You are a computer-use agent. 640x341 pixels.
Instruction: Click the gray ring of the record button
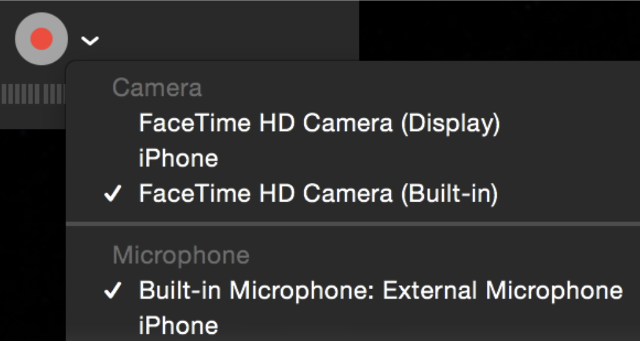22,39
